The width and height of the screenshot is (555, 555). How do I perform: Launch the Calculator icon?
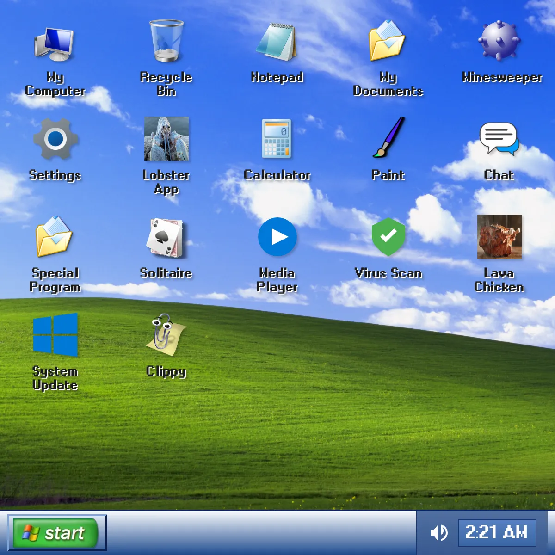tap(277, 139)
